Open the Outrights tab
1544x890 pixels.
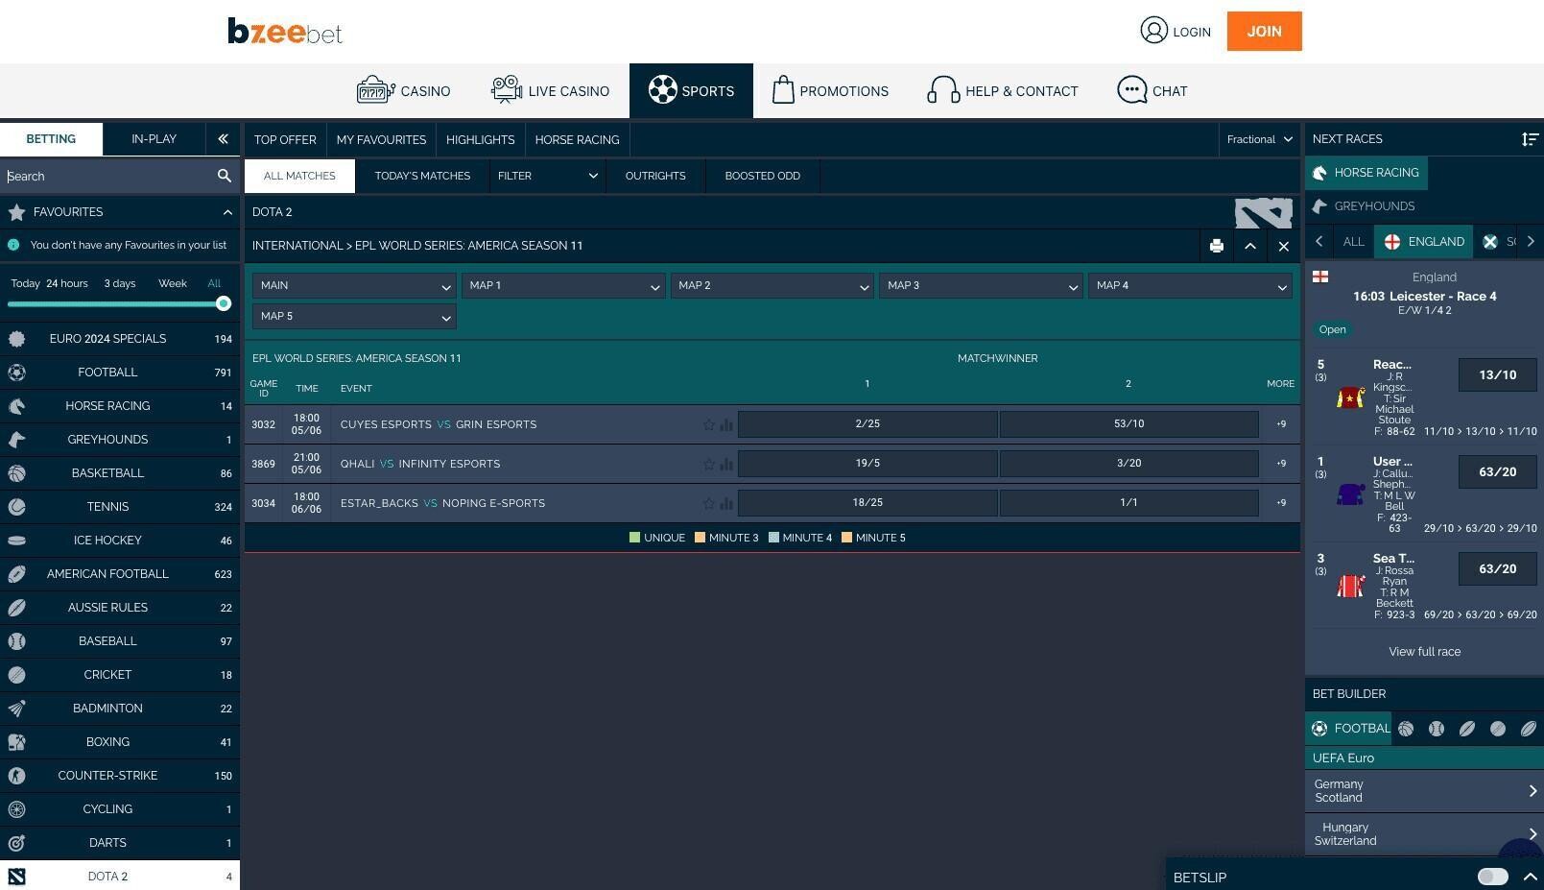click(x=655, y=176)
